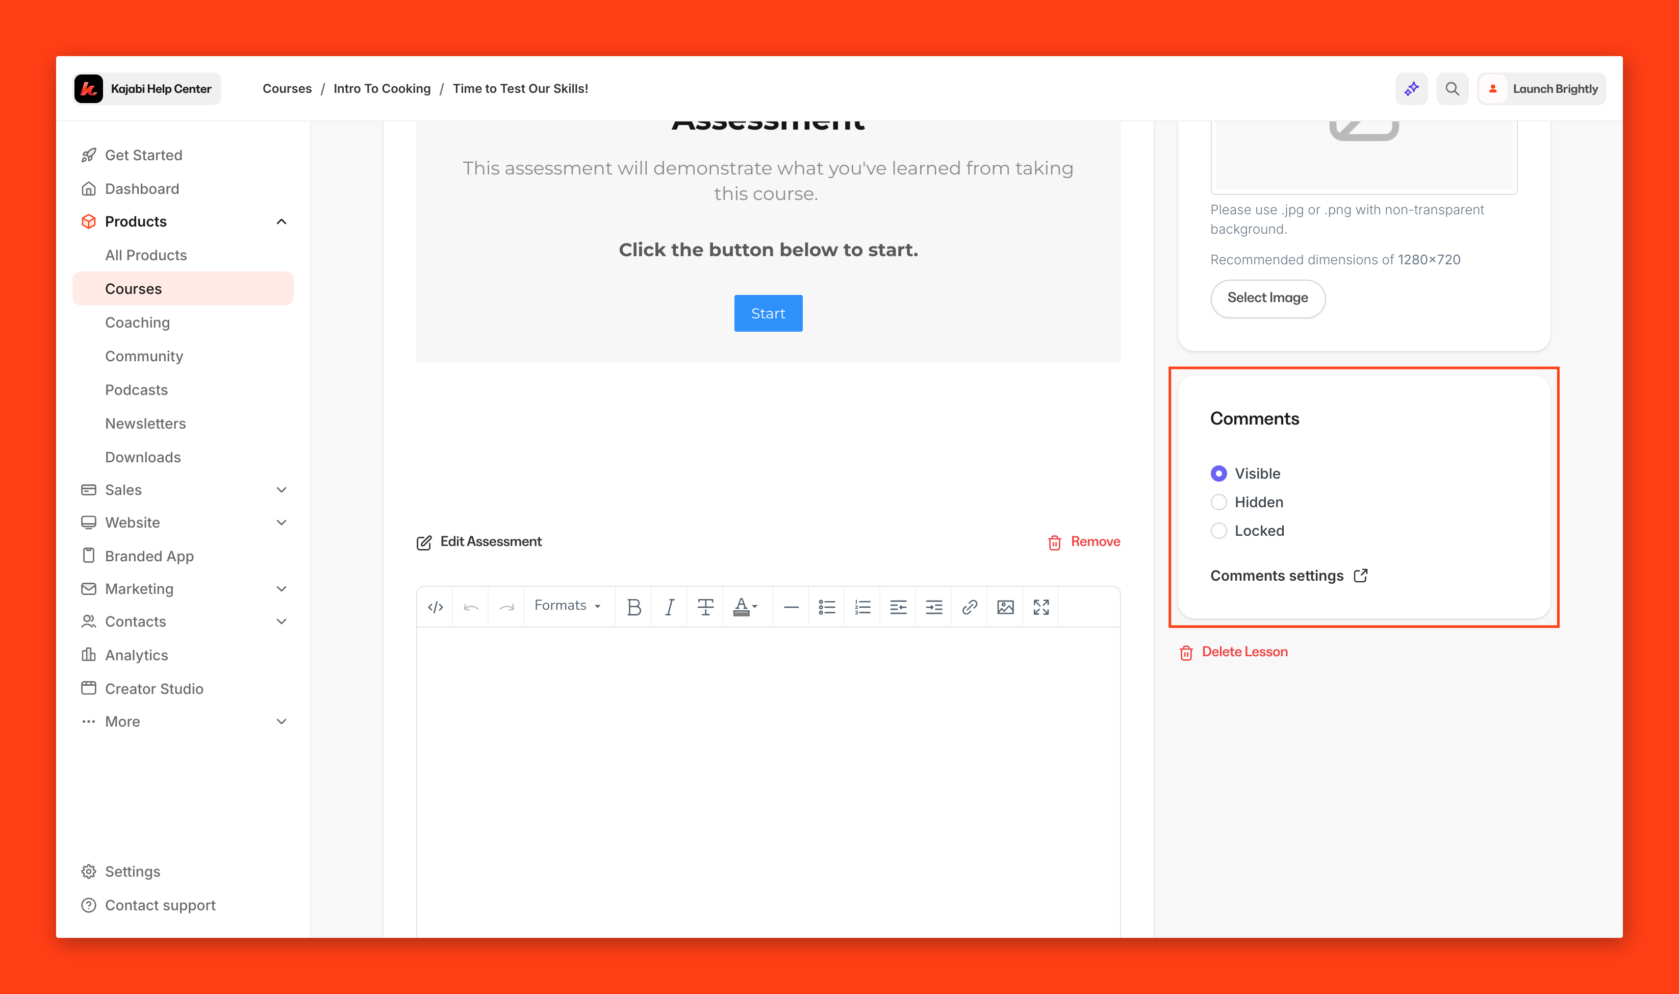Go to Coaching in the sidebar
1679x994 pixels.
[x=137, y=323]
